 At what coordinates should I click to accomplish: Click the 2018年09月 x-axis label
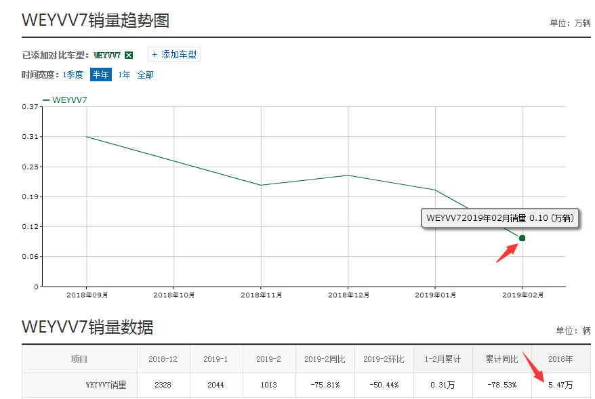click(x=87, y=295)
